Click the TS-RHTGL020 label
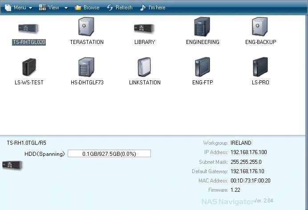Screen dimensions: 308x210 click(x=29, y=42)
